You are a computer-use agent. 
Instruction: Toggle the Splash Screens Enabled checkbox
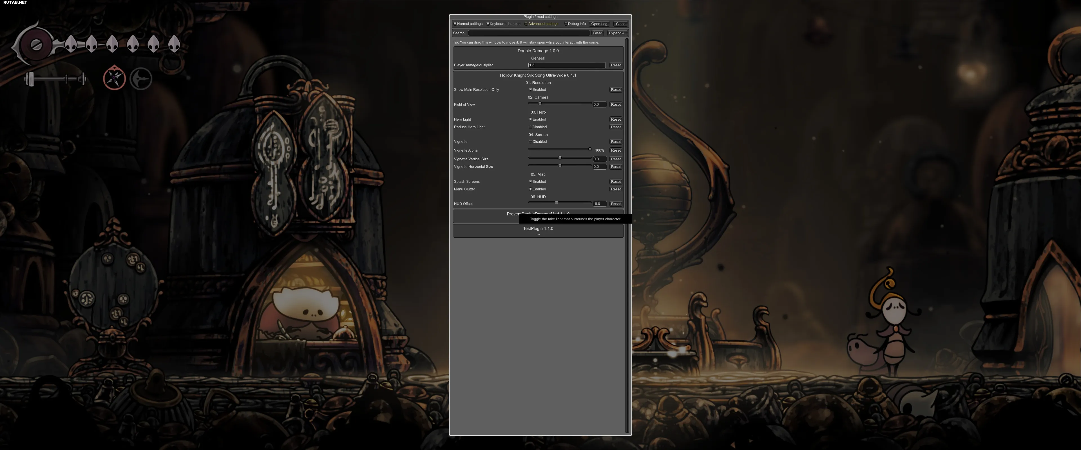pos(530,181)
